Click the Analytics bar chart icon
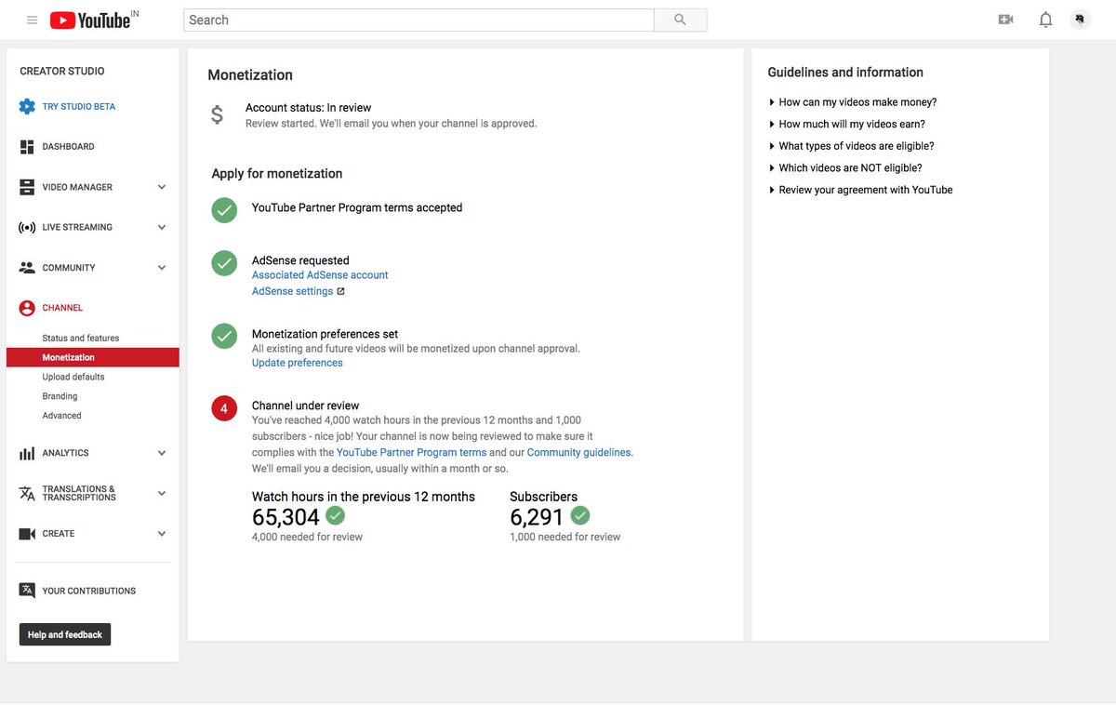The height and width of the screenshot is (705, 1116). click(x=27, y=453)
